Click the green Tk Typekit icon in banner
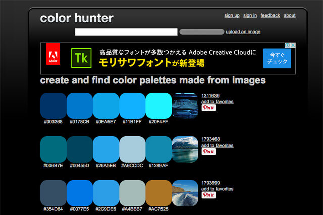323x215 pixels. point(80,57)
